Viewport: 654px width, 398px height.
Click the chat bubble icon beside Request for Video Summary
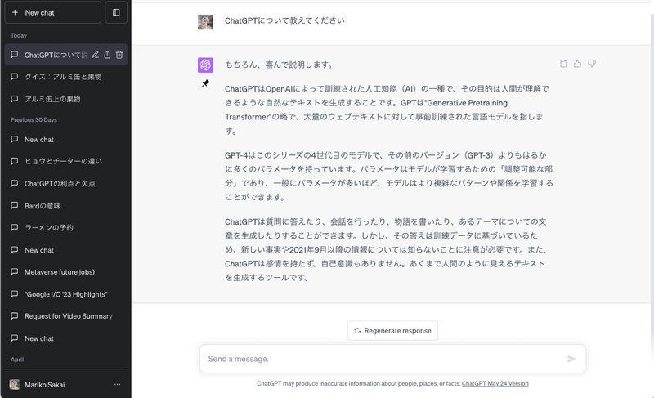tap(15, 316)
